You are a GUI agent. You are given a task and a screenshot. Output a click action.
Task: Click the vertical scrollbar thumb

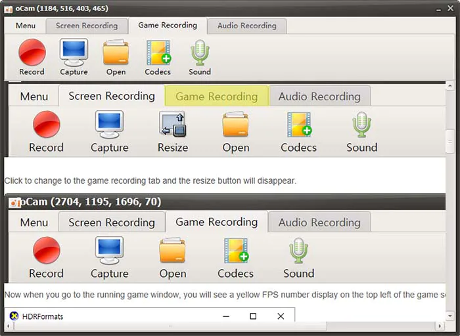click(449, 142)
